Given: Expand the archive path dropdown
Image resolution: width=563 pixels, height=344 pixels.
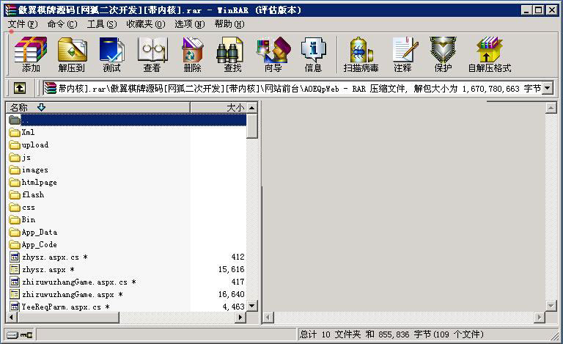Looking at the screenshot, I should (547, 89).
